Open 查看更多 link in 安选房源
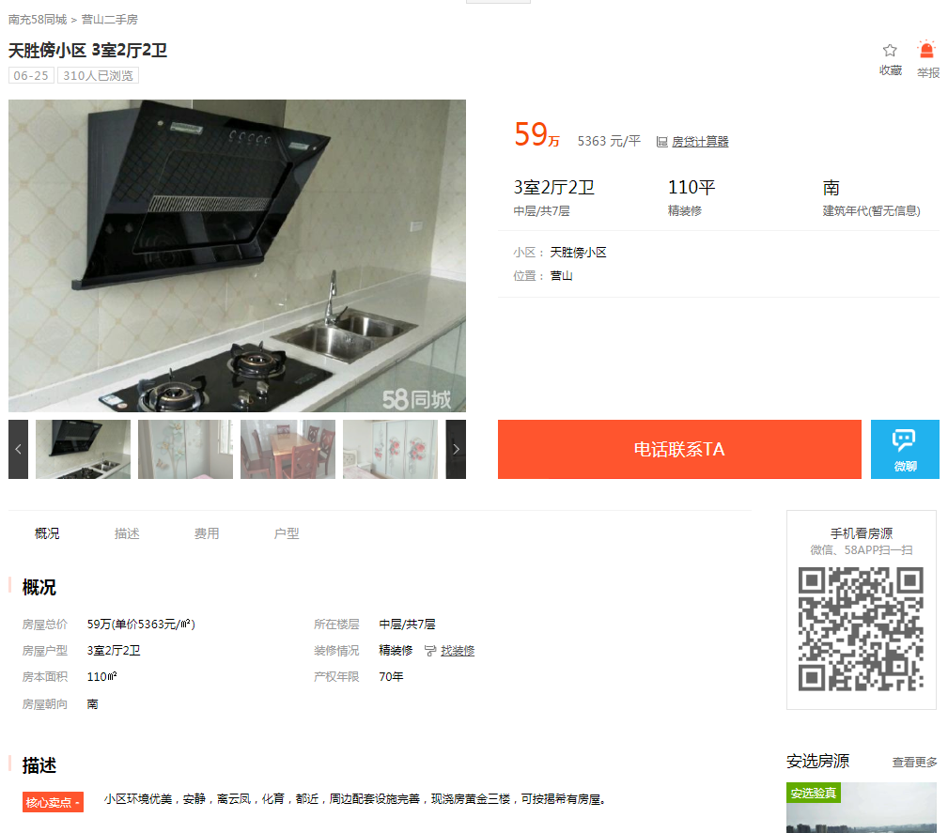Viewport: 948px width, 833px height. click(x=915, y=762)
